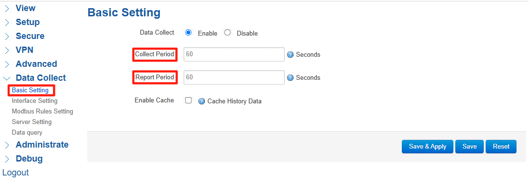The height and width of the screenshot is (187, 530).
Task: Click the Save button
Action: [x=469, y=147]
